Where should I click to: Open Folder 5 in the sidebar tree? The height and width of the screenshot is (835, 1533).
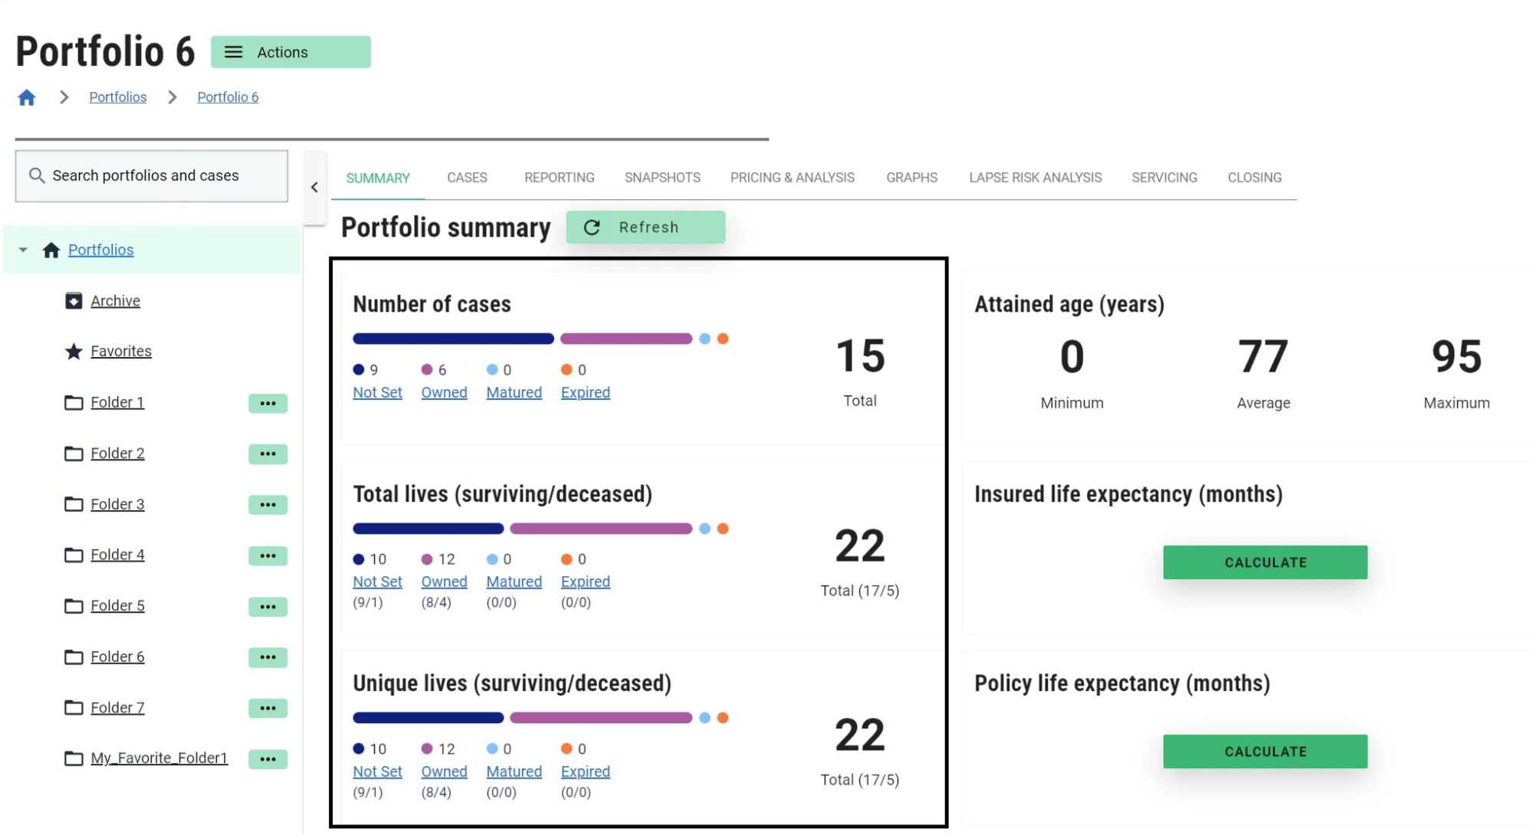(x=117, y=606)
